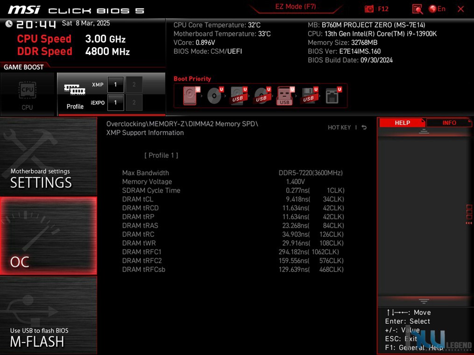The image size is (474, 355).
Task: Click the red arrows on the right edge
Action: [x=468, y=223]
